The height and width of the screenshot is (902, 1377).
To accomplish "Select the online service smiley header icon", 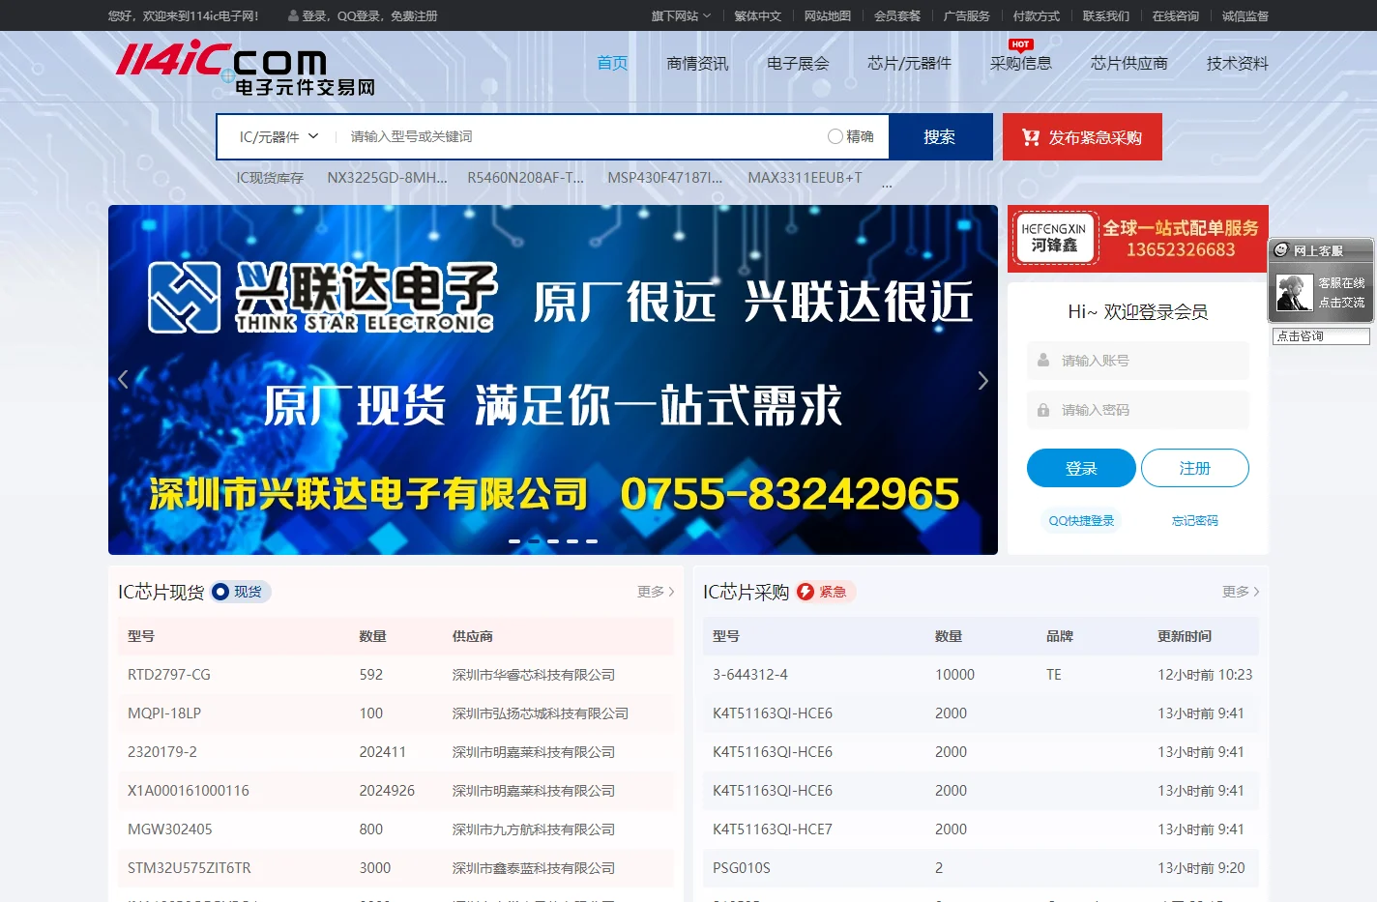I will click(1281, 250).
